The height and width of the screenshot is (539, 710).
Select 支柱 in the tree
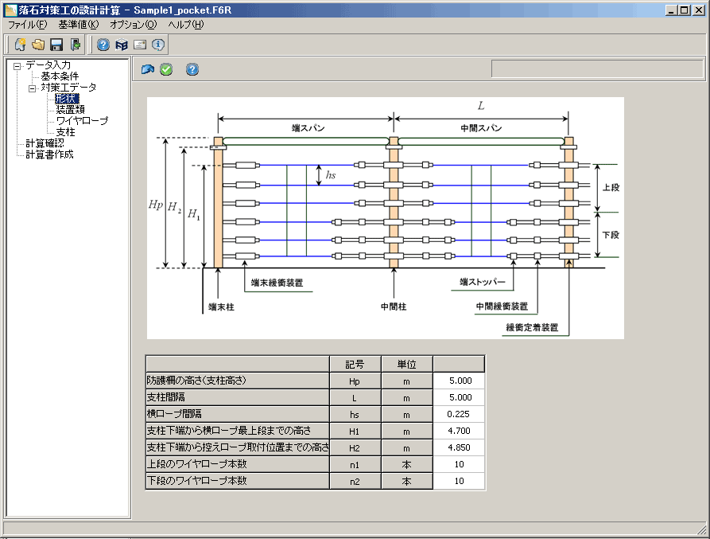(x=65, y=132)
